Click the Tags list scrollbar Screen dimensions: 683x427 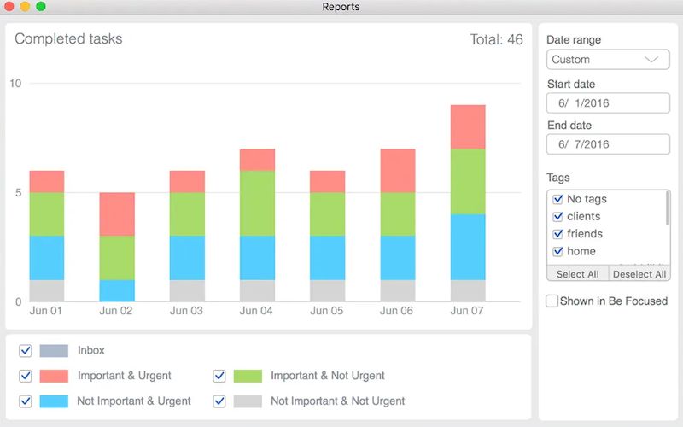coord(668,209)
